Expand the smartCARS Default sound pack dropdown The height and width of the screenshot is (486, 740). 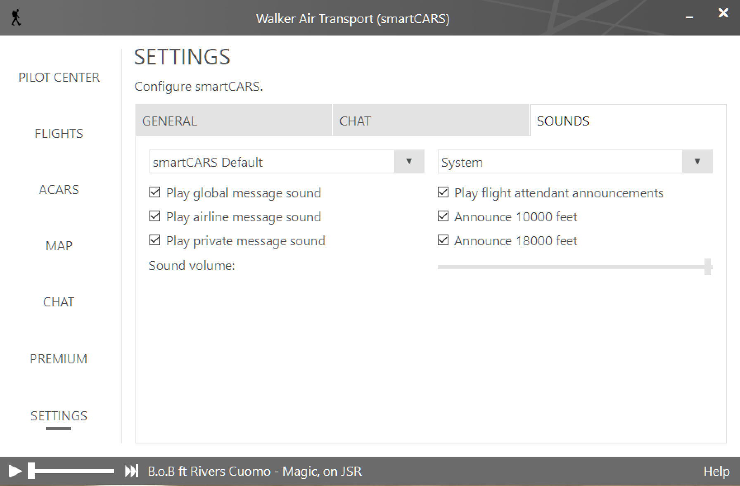409,161
